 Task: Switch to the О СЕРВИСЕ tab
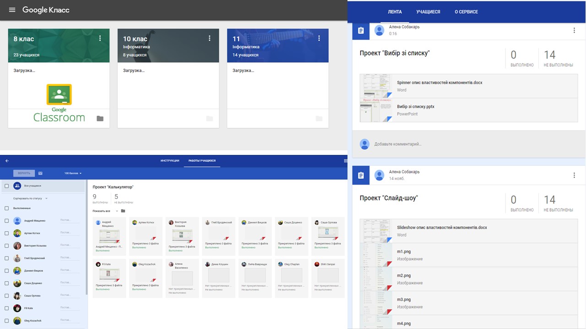tap(466, 12)
